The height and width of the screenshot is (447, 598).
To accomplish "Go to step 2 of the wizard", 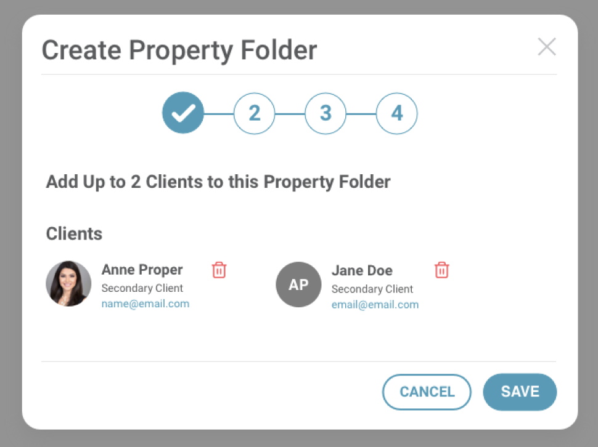I will coord(254,113).
